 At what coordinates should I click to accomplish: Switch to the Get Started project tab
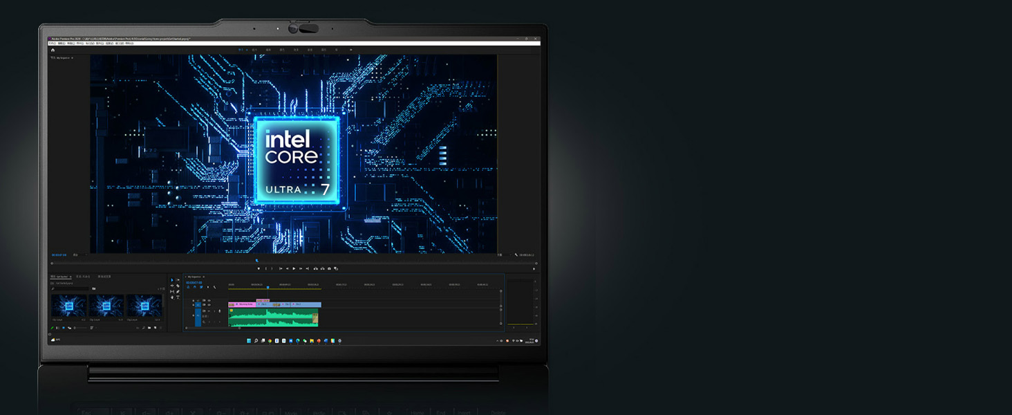(60, 277)
